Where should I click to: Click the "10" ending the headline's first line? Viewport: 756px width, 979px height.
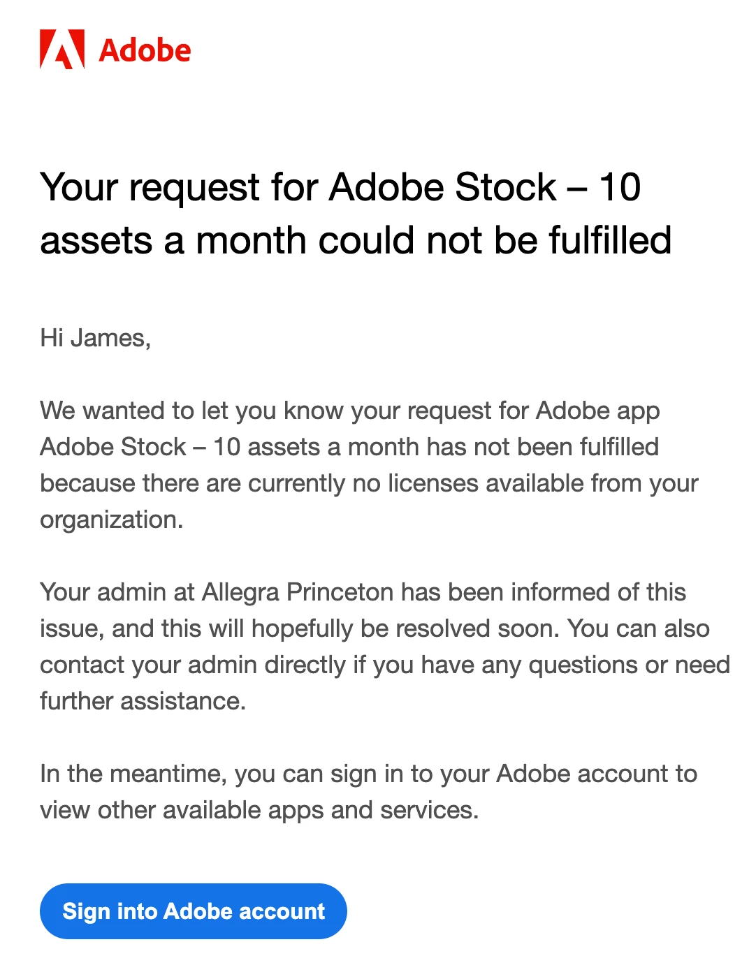point(619,187)
